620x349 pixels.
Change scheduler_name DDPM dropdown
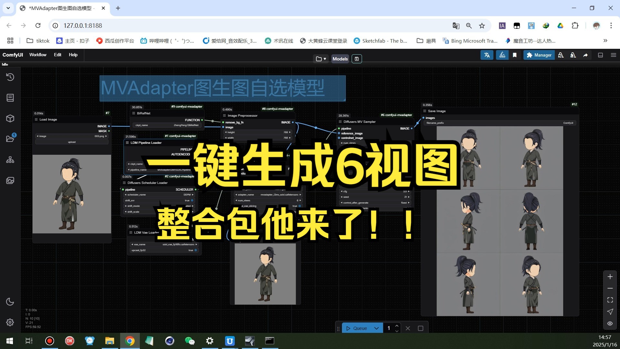(159, 195)
